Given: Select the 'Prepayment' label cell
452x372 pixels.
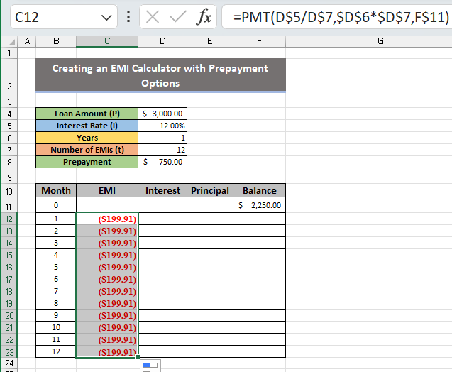Looking at the screenshot, I should coord(87,162).
